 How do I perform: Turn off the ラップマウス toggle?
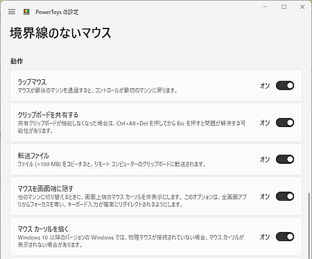click(285, 85)
